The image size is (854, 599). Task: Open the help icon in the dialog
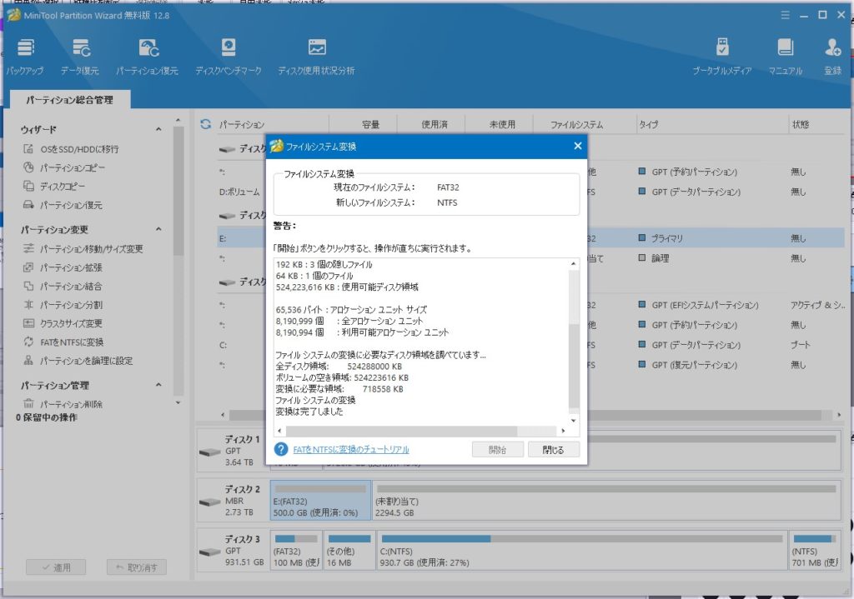[281, 450]
